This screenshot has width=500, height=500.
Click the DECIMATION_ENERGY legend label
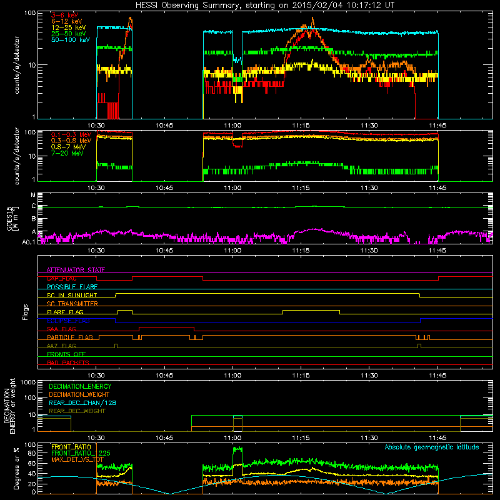coord(80,386)
